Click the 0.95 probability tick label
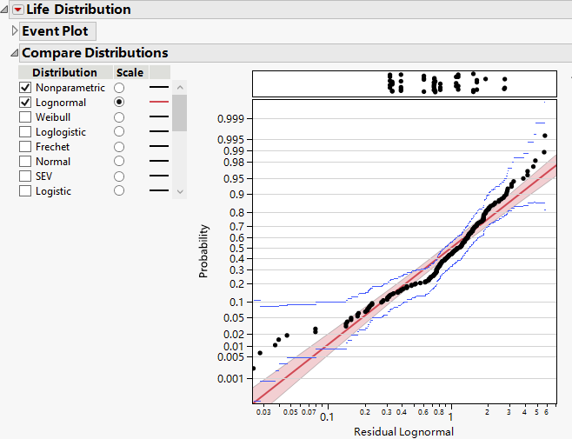Image resolution: width=572 pixels, height=439 pixels. (234, 179)
